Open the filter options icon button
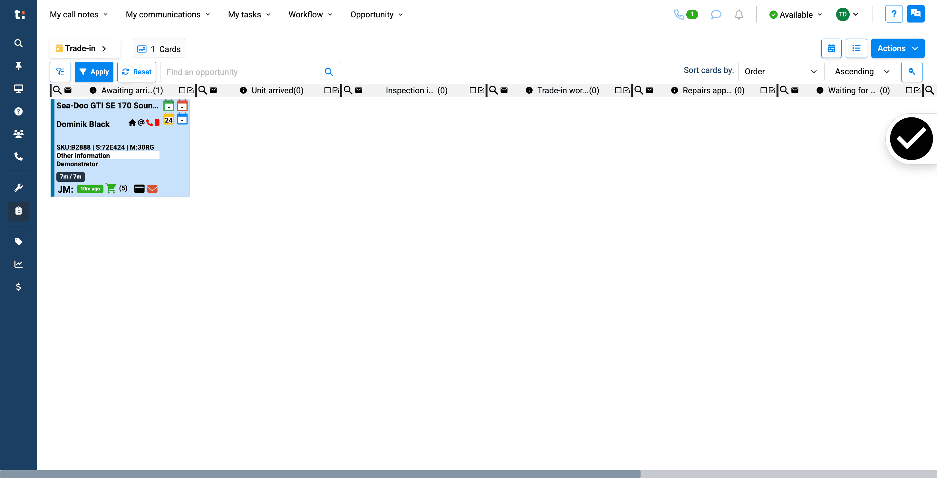The width and height of the screenshot is (937, 478). [60, 72]
